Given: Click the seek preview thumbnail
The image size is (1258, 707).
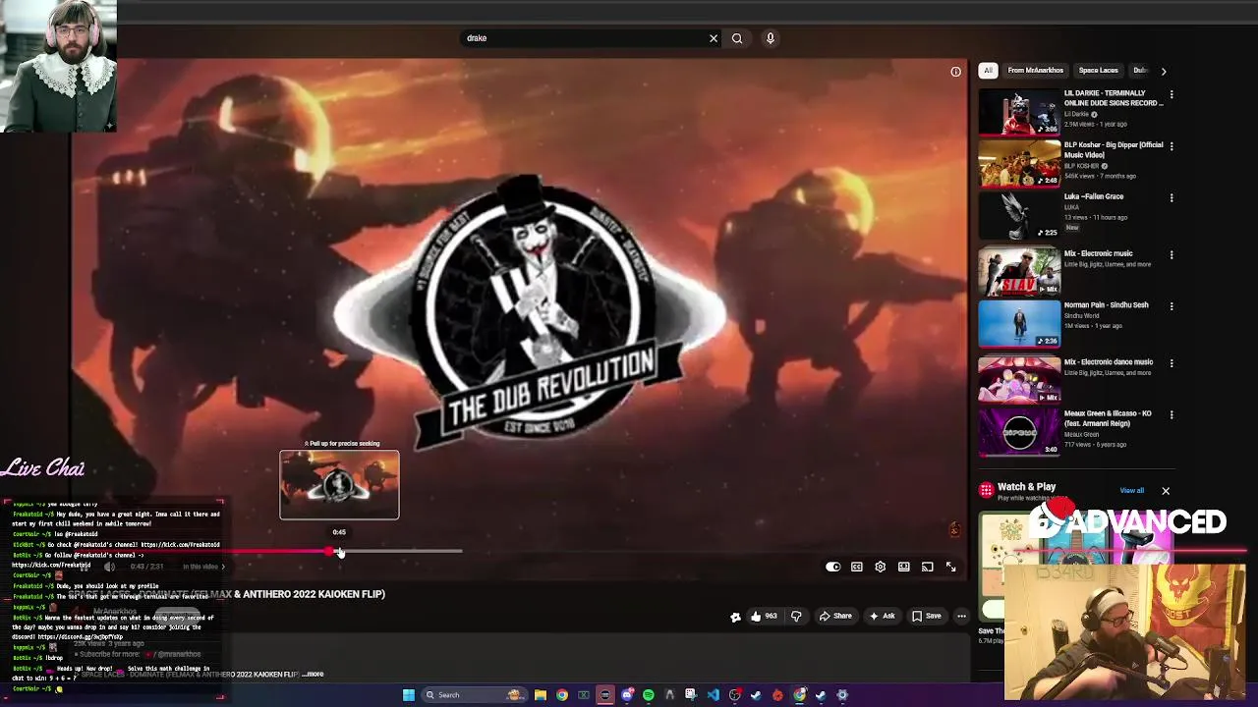Looking at the screenshot, I should [x=339, y=485].
